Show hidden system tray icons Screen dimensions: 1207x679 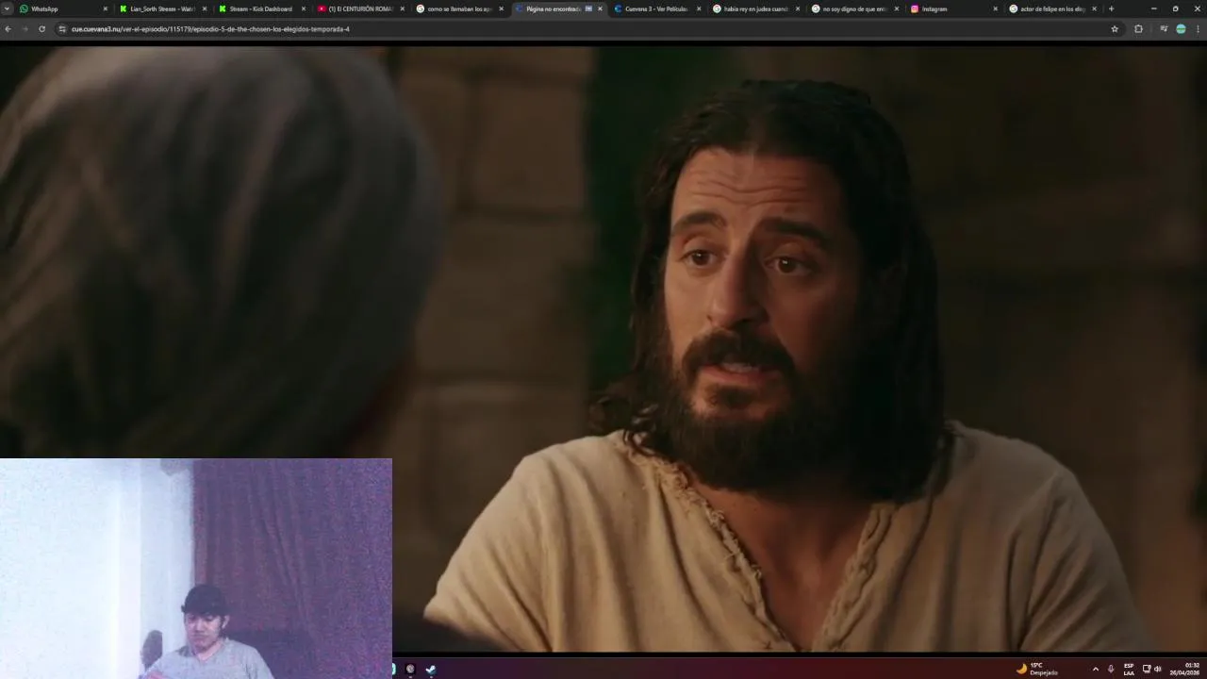1095,669
